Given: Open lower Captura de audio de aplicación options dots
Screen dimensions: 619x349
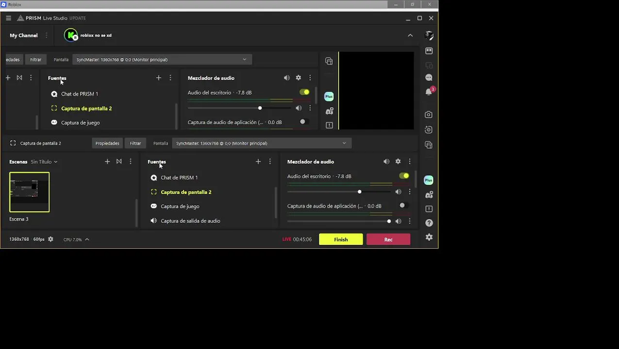Looking at the screenshot, I should tap(409, 222).
